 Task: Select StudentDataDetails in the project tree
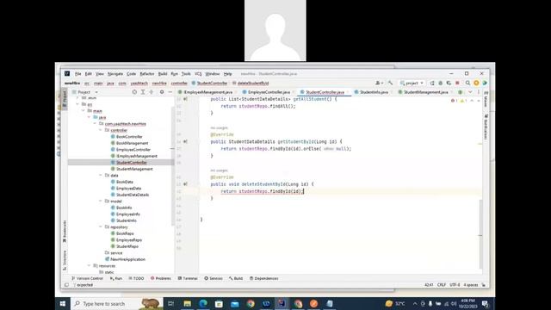click(x=132, y=195)
